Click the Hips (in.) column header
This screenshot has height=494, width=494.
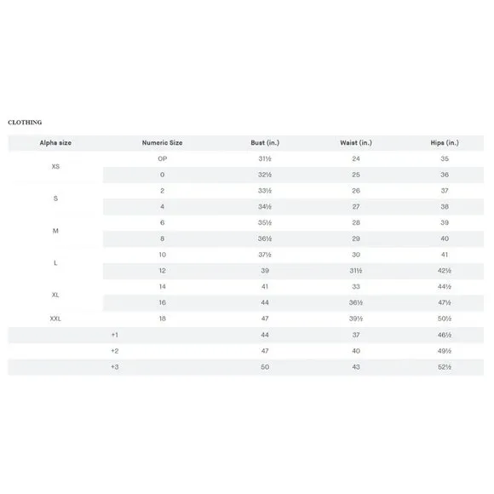pyautogui.click(x=445, y=143)
